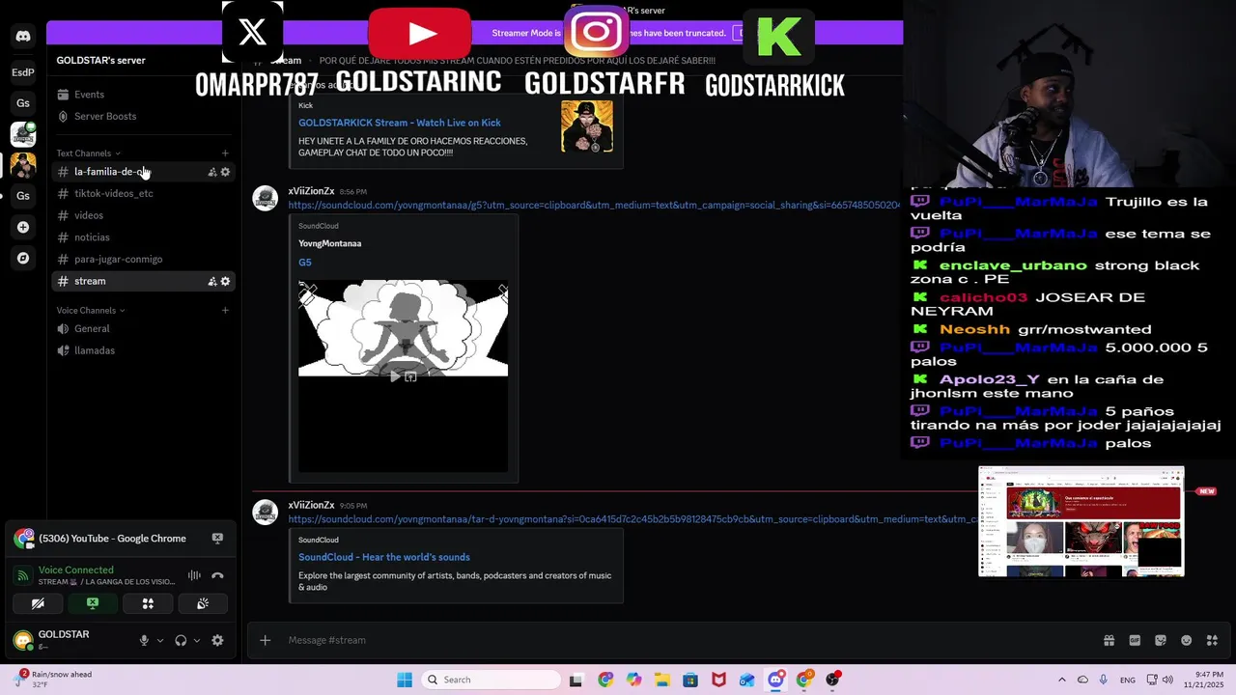This screenshot has height=695, width=1236.
Task: Disconnect from voice with hang-up icon
Action: (217, 575)
